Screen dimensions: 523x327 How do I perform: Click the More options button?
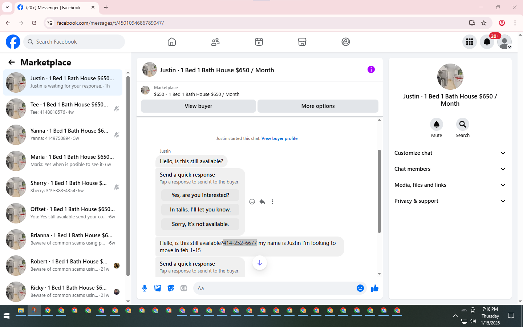(x=318, y=106)
